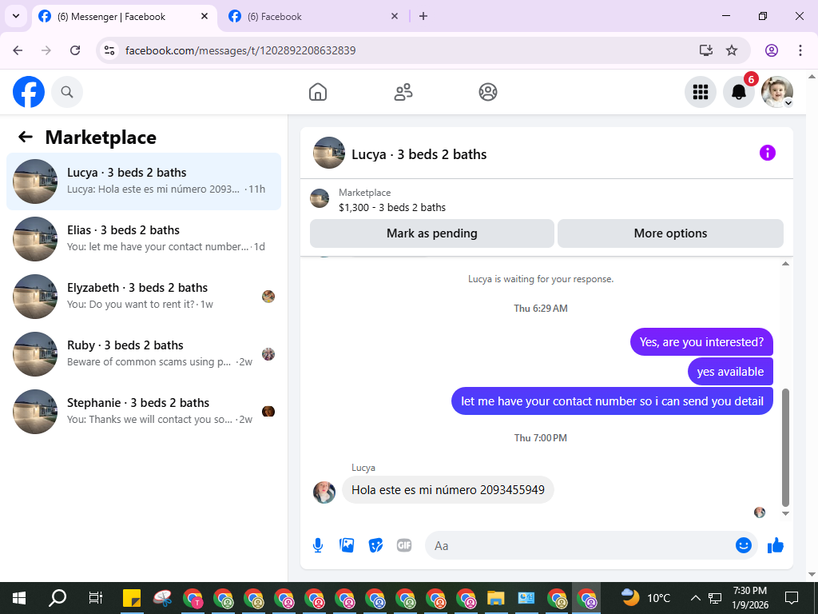Open a new browser tab
Screen dimensions: 818x614
click(x=423, y=16)
